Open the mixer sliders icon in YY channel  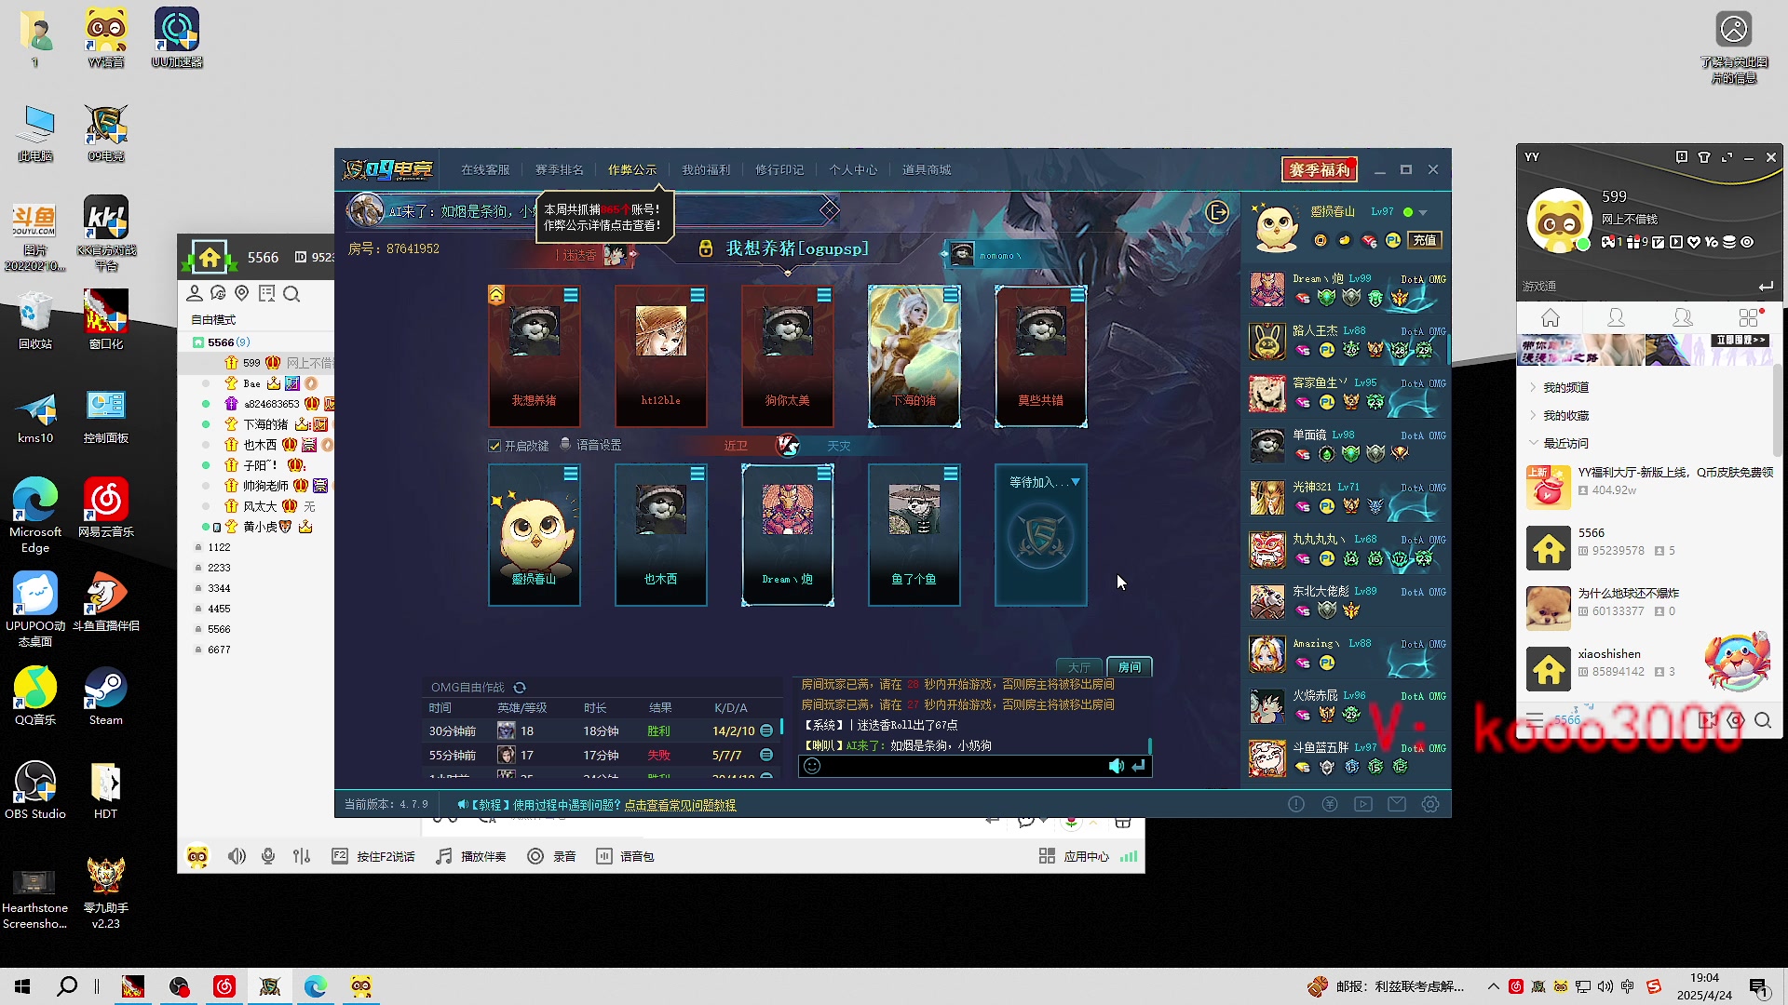[302, 856]
